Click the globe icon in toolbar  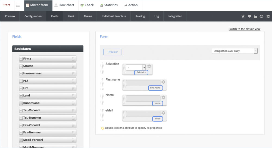point(261,16)
